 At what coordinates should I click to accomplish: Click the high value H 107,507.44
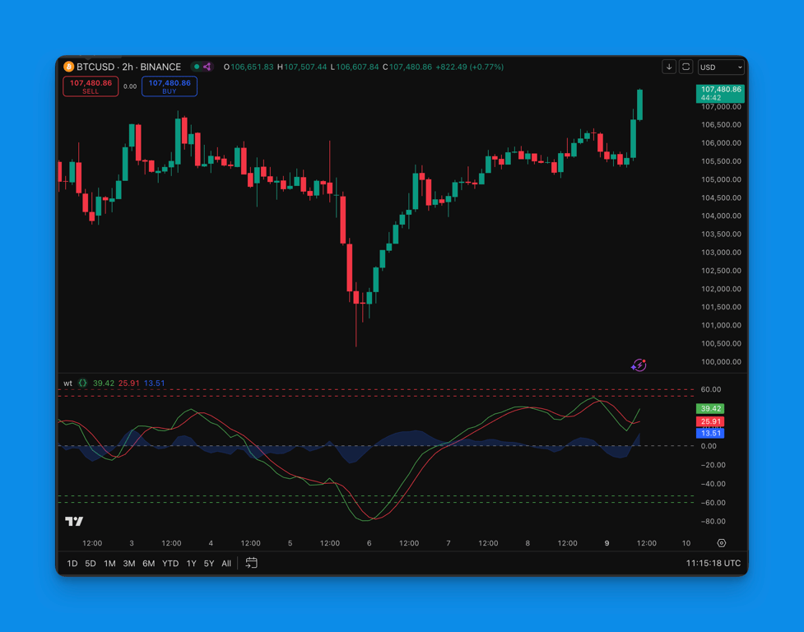(302, 67)
